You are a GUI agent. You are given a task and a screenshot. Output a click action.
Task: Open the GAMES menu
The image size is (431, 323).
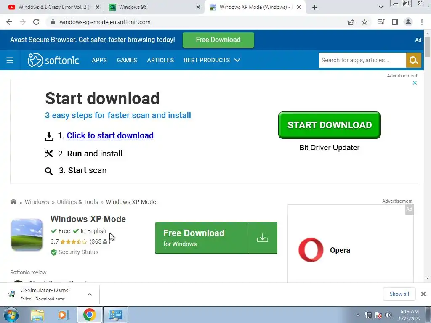click(x=127, y=60)
